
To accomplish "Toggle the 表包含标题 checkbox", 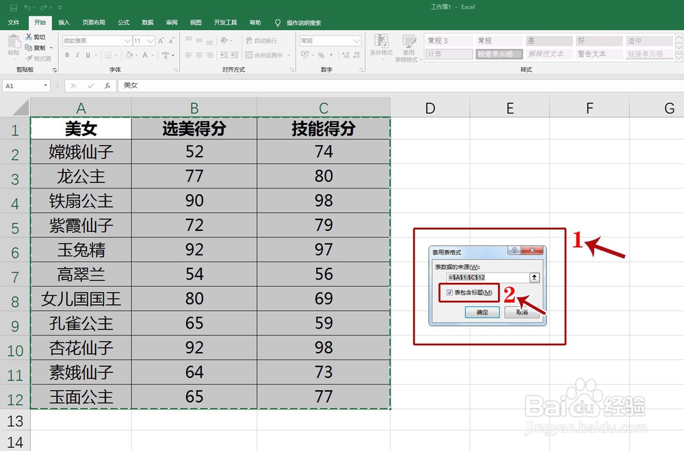I will click(450, 292).
